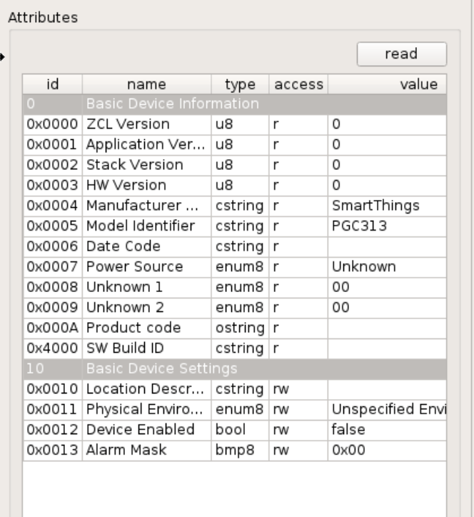Click the Attributes panel title
The width and height of the screenshot is (474, 517).
click(43, 17)
